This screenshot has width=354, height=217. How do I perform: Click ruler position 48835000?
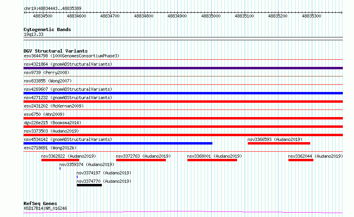(211, 16)
